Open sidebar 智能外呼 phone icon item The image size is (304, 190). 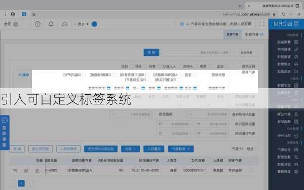(x=287, y=50)
